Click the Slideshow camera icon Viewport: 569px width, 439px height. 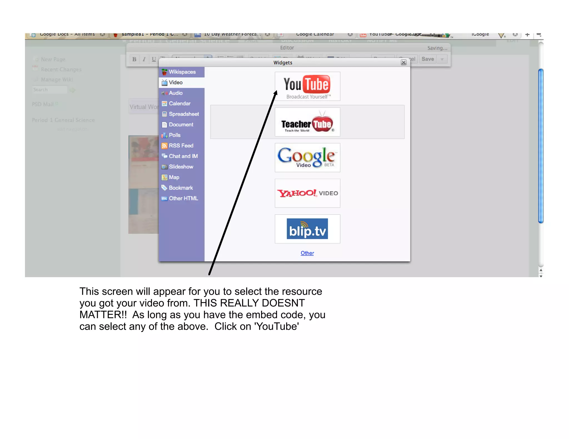164,167
